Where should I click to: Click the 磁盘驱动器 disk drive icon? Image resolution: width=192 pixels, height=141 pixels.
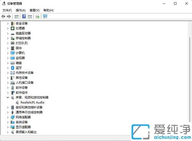[x=12, y=34]
